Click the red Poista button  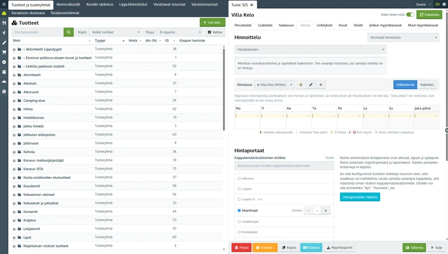pos(241,247)
